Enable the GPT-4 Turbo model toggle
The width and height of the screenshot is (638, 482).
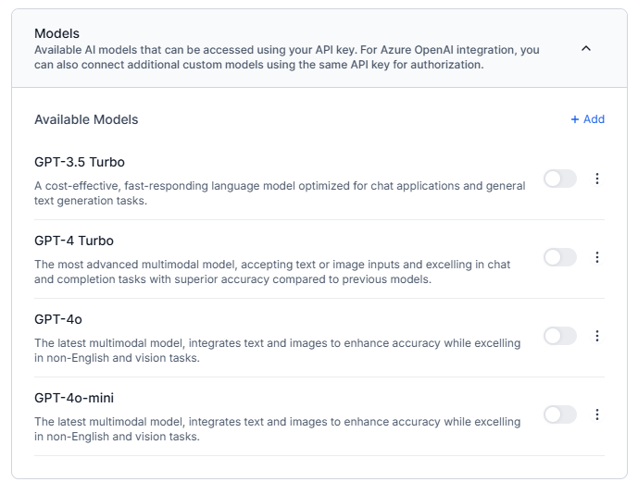559,257
